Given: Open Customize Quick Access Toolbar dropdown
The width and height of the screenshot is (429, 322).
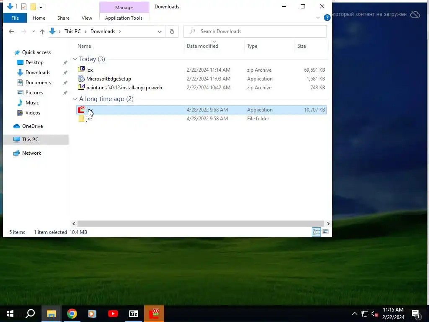Looking at the screenshot, I should click(41, 7).
